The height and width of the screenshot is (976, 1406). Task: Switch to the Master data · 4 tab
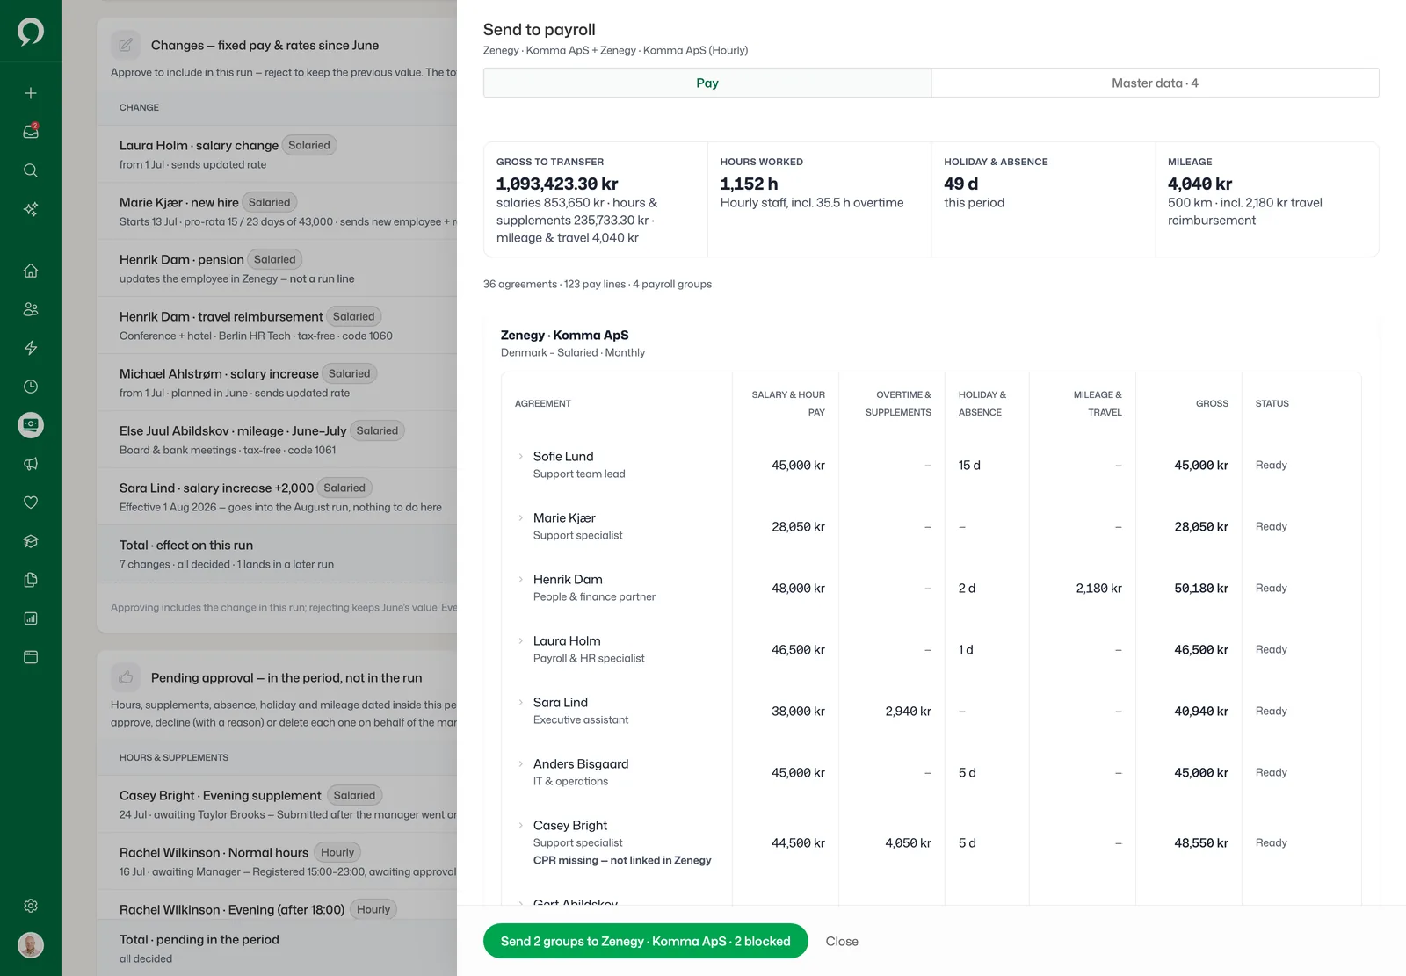pos(1155,83)
